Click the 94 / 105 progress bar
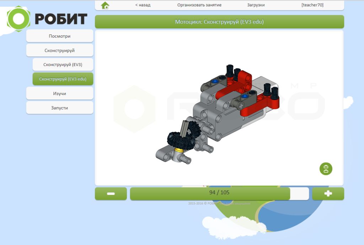This screenshot has width=364, height=245. tap(219, 194)
